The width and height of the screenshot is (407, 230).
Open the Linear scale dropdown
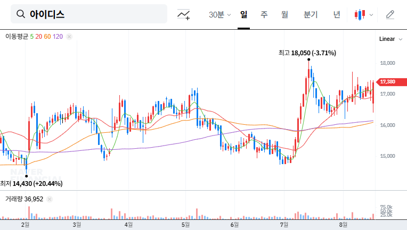point(387,39)
